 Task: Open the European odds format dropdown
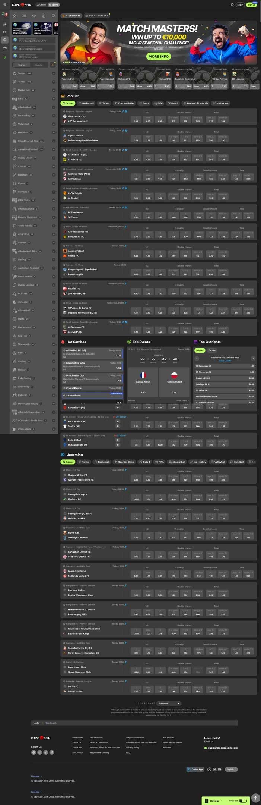tap(169, 703)
